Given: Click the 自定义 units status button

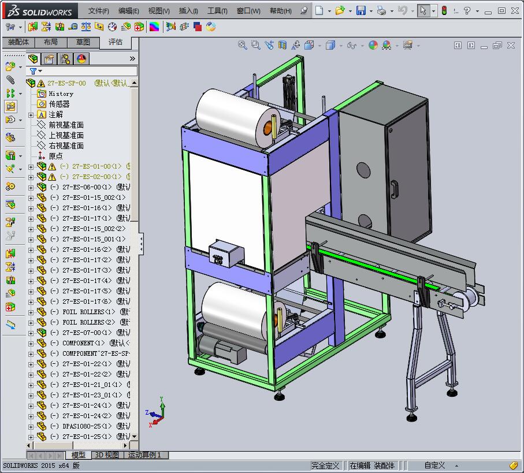Looking at the screenshot, I should (434, 465).
